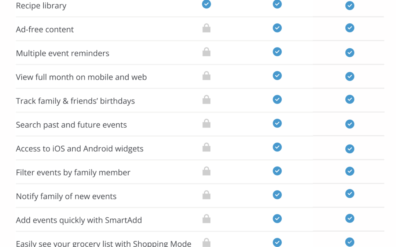
Task: Click the Access to iOS and Android widgets text
Action: 80,149
